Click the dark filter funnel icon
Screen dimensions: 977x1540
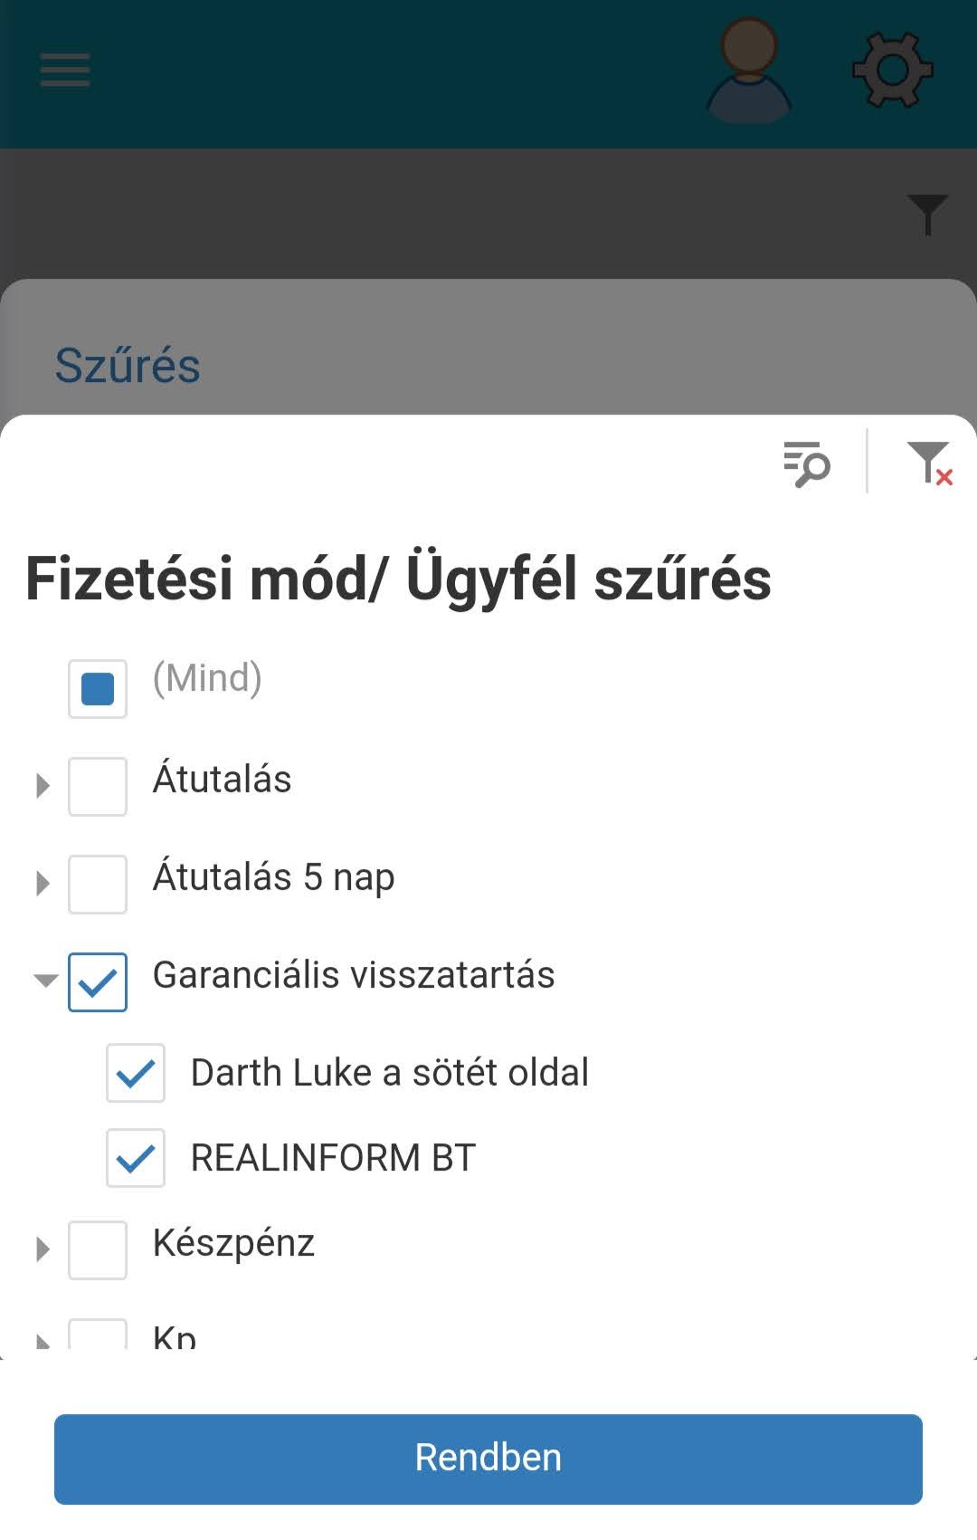pyautogui.click(x=927, y=214)
